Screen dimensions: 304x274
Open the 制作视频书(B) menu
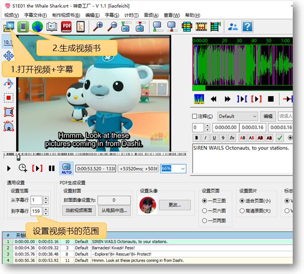[66, 15]
